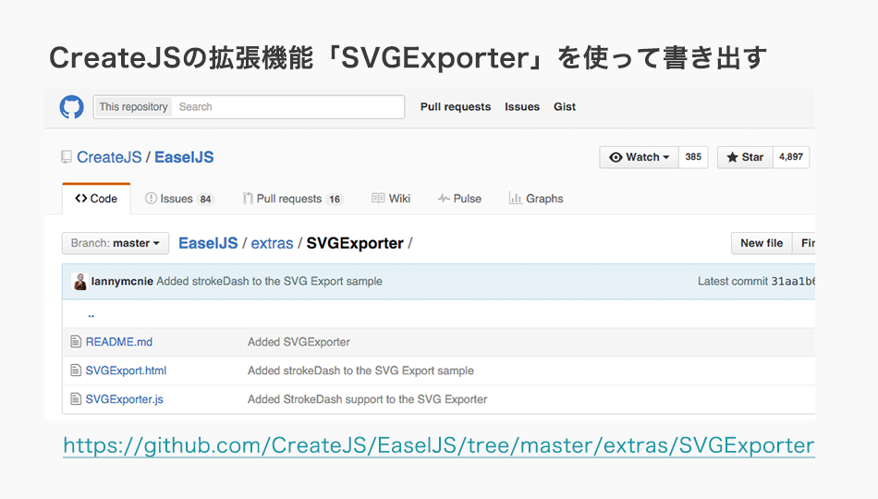Star the EaselJS repository
The height and width of the screenshot is (499, 878).
[745, 157]
